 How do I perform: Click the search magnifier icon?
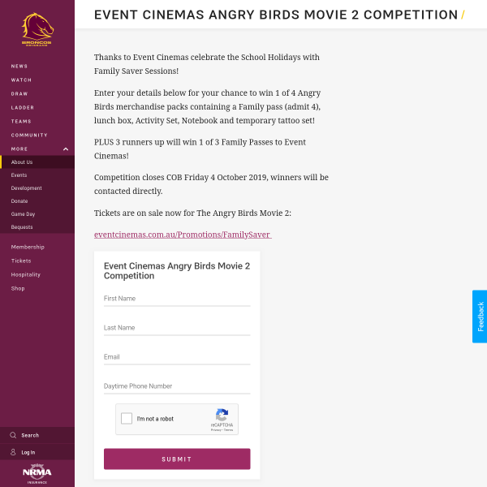(x=13, y=435)
